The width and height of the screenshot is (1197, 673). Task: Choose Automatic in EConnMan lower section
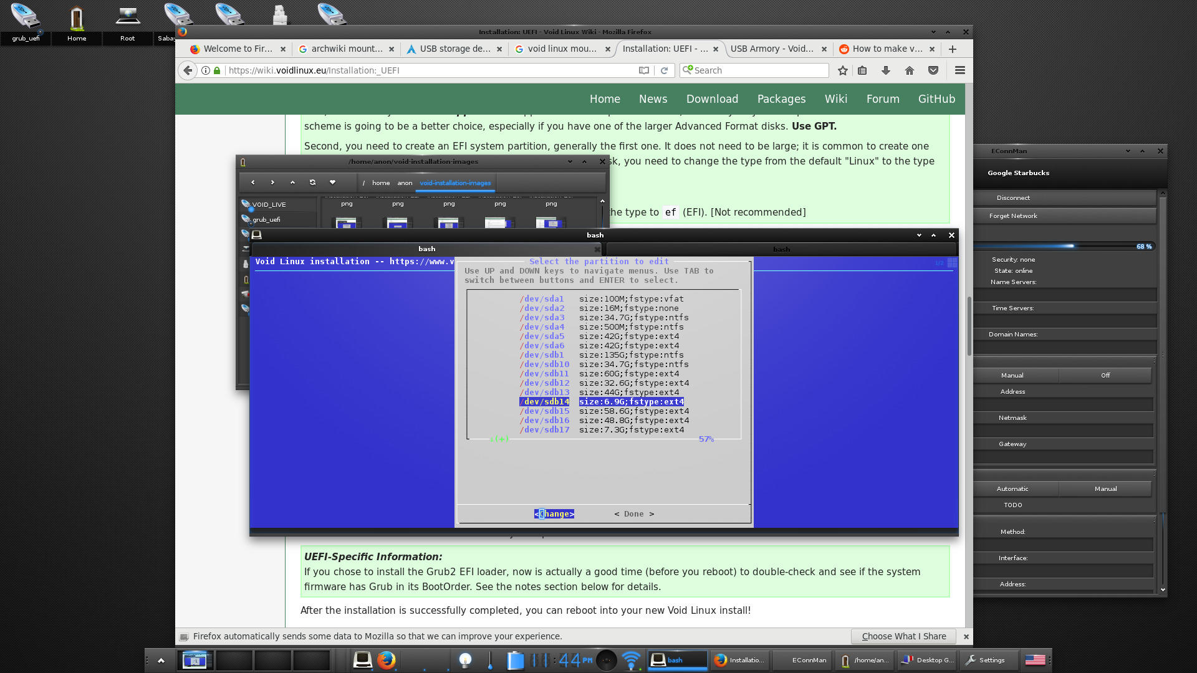(1012, 489)
